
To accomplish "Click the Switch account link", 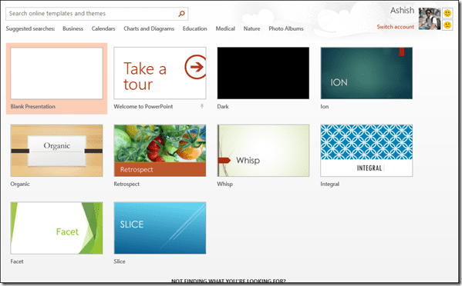I will [396, 27].
